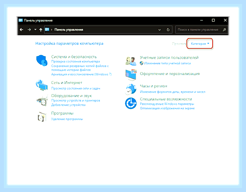Open the Network and Internet globe icon
This screenshot has height=192, width=246.
point(42,85)
